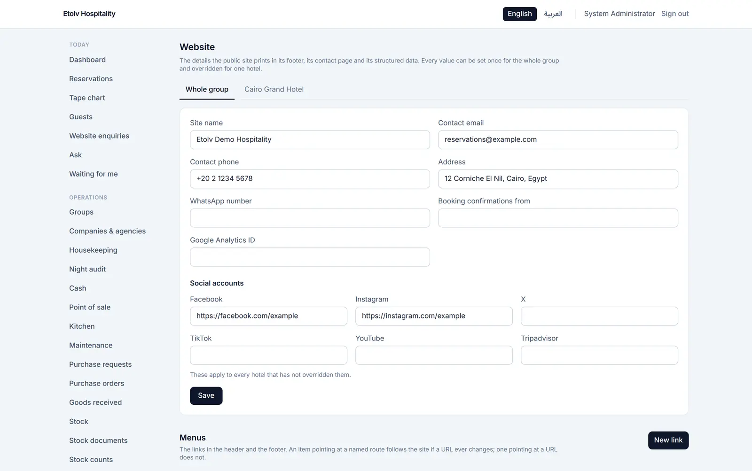This screenshot has width=752, height=471.
Task: Focus the Site name field
Action: (310, 139)
